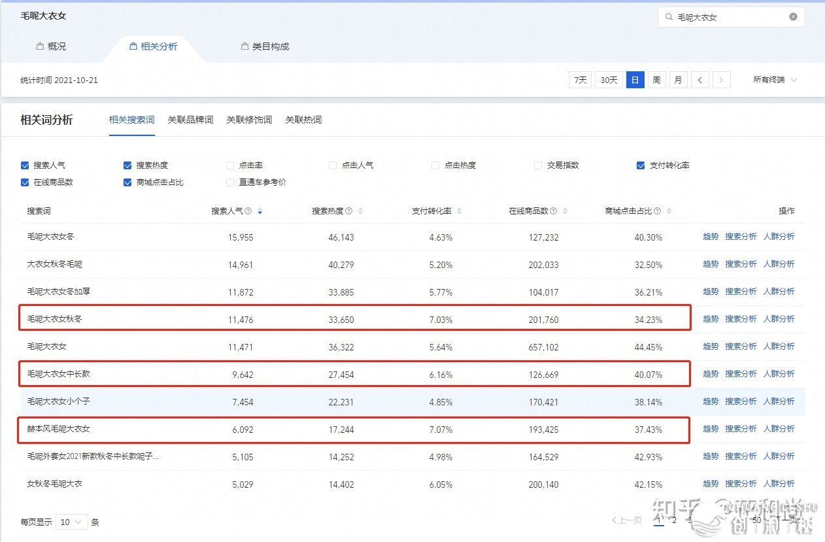The height and width of the screenshot is (542, 825).
Task: Click the next date arrow button
Action: coord(721,80)
